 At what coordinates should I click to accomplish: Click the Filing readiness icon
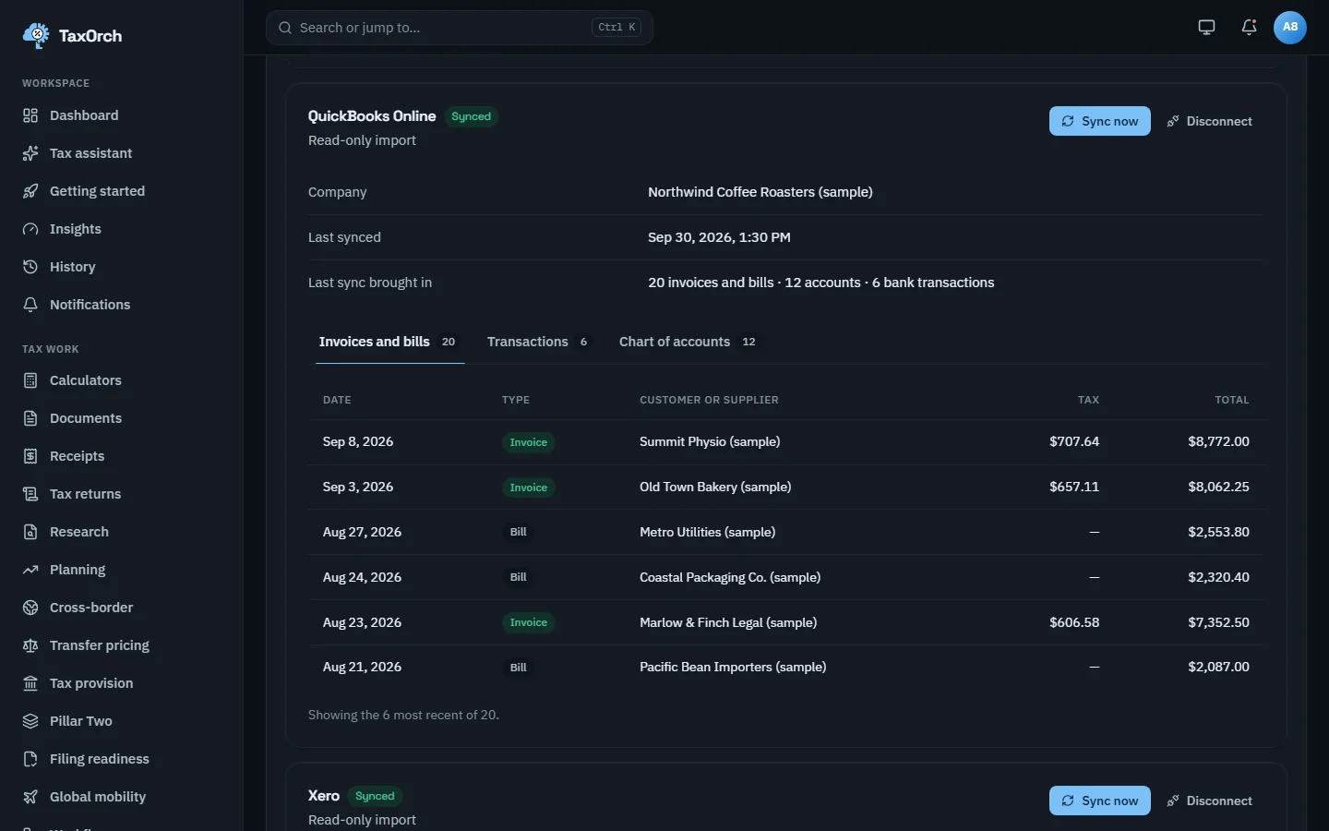[30, 759]
